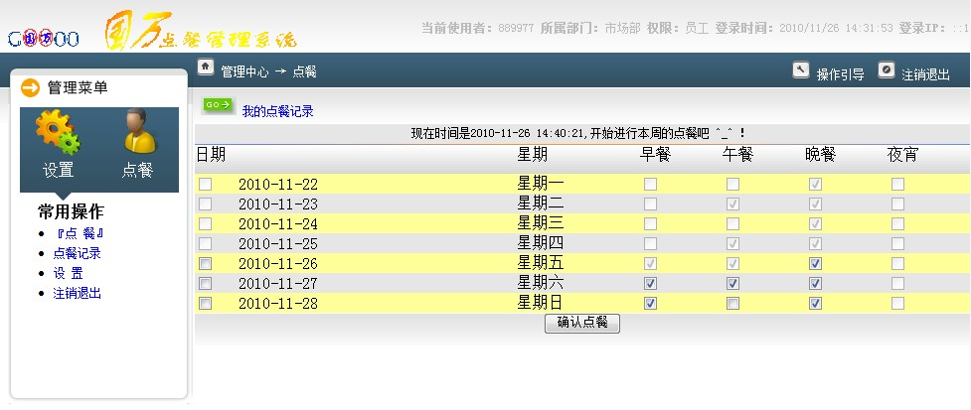Click 设 置 link in sidebar list

click(68, 273)
